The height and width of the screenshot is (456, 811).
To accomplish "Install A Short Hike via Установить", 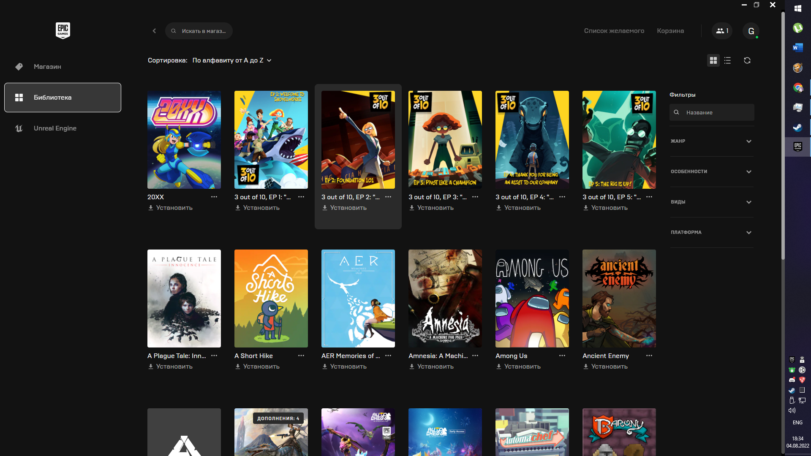I will (x=258, y=366).
